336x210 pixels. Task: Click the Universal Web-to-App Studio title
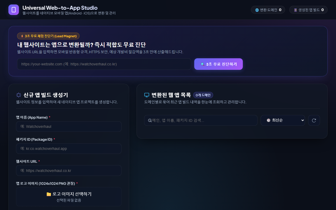60,8
